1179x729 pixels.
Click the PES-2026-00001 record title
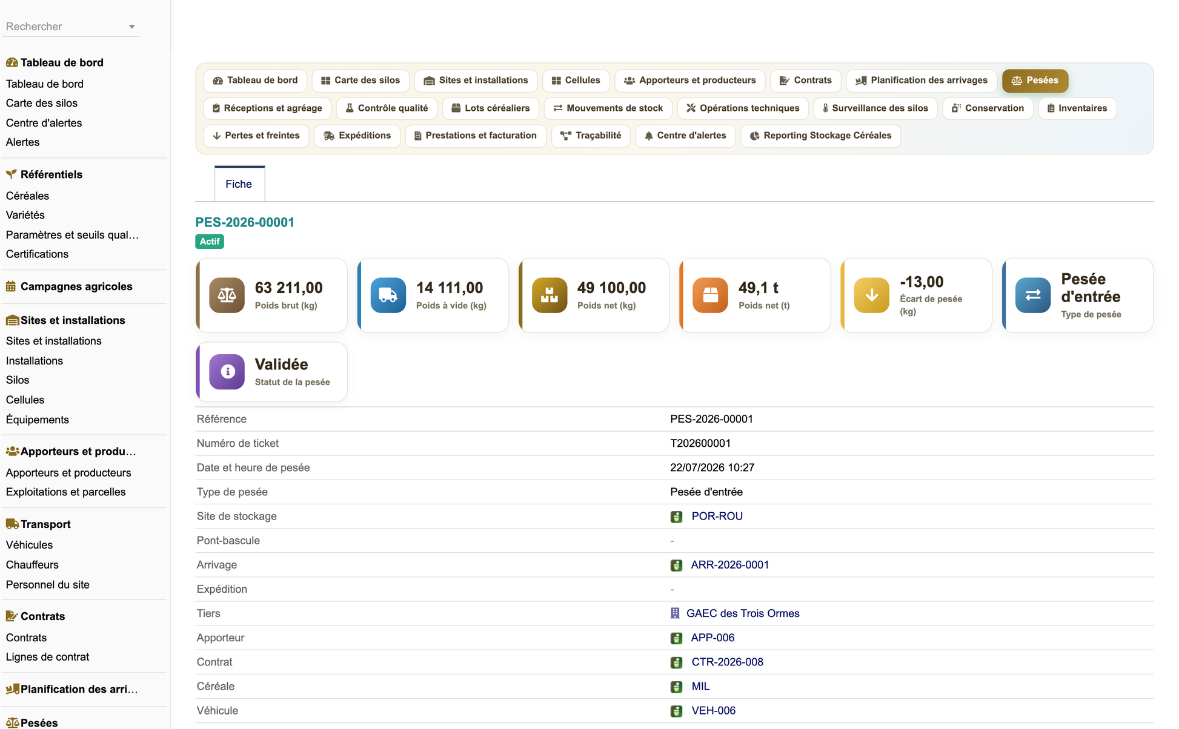tap(245, 222)
